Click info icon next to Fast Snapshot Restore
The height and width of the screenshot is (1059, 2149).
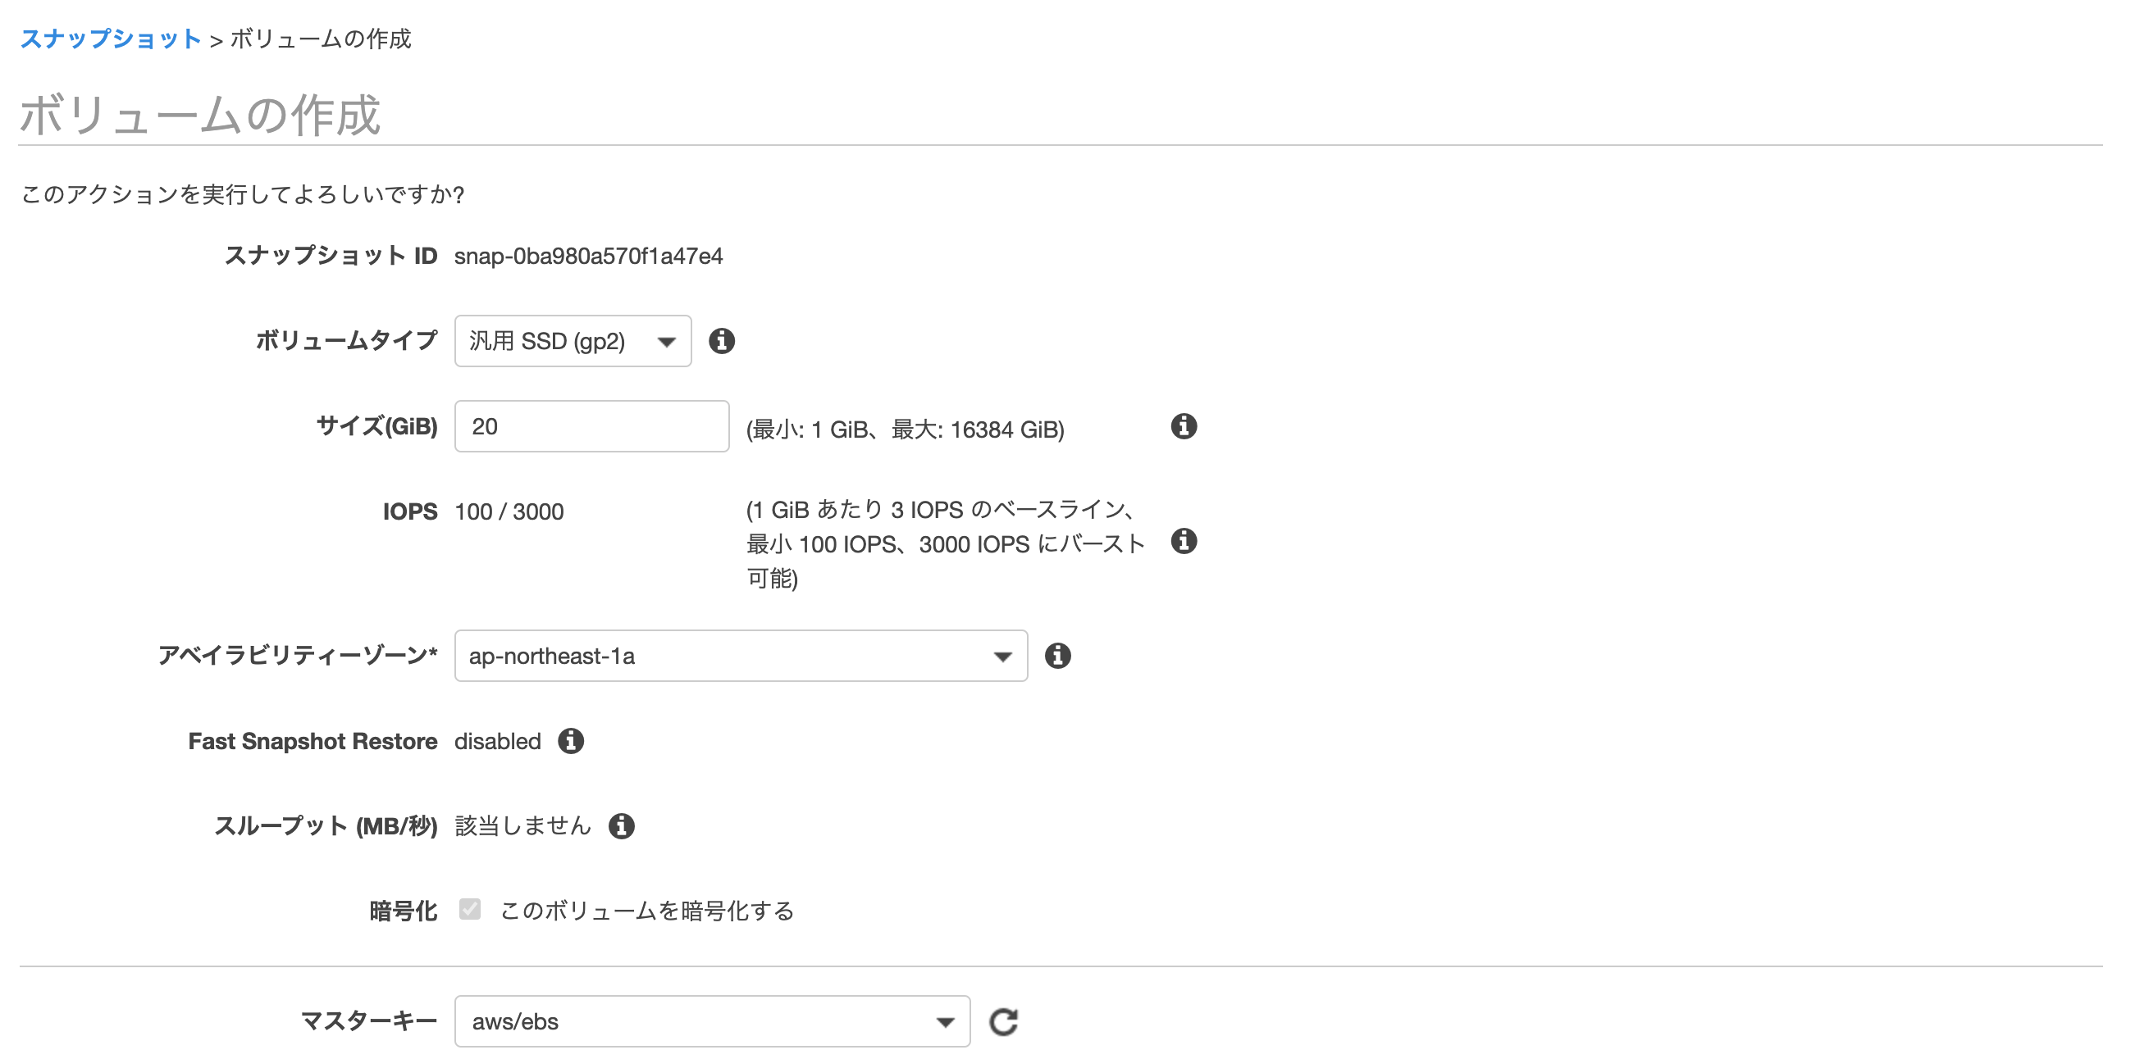[571, 741]
